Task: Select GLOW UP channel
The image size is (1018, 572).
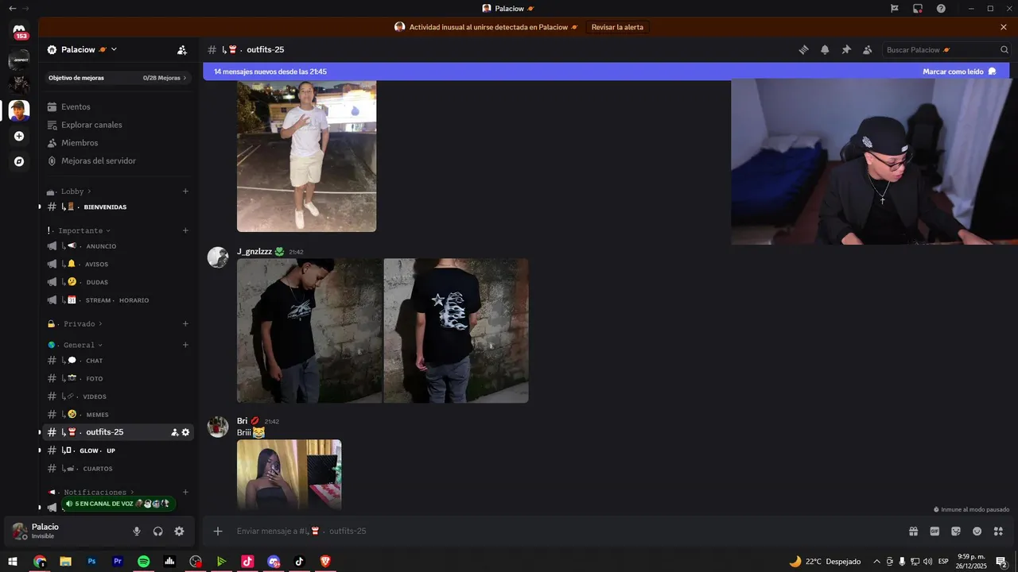Action: click(x=118, y=450)
